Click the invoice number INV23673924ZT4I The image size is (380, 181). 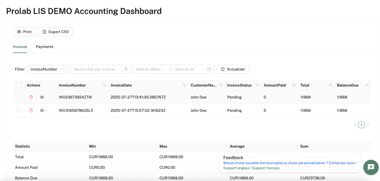point(75,97)
